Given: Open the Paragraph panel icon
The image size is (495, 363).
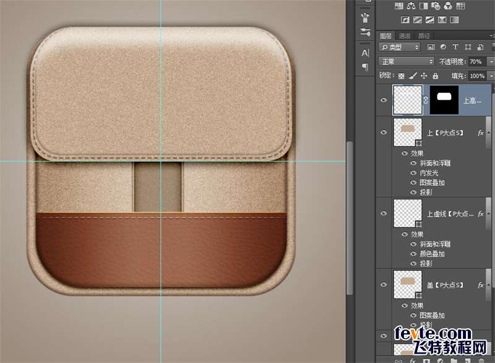Looking at the screenshot, I should [x=365, y=67].
